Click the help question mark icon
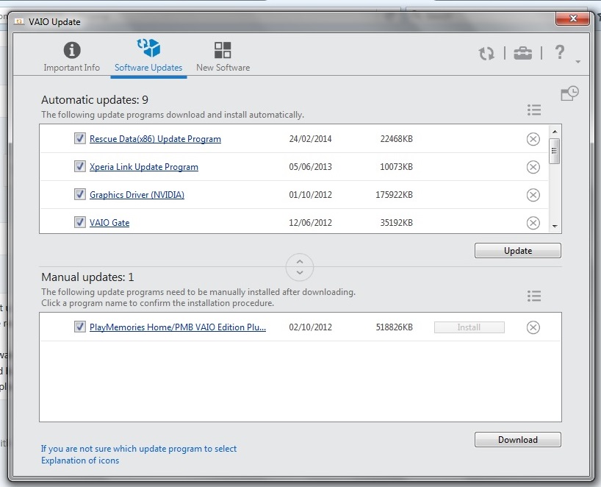This screenshot has width=601, height=487. (560, 52)
